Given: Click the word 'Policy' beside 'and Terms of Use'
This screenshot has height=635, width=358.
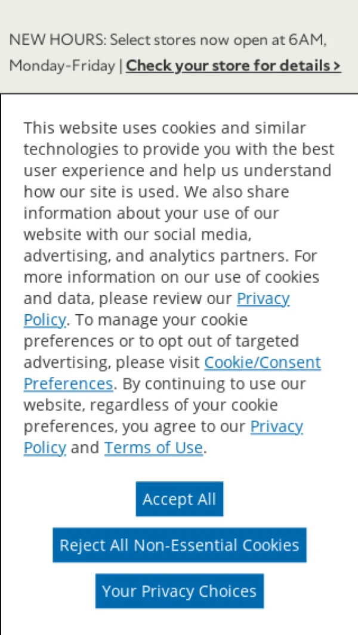Looking at the screenshot, I should point(45,448).
